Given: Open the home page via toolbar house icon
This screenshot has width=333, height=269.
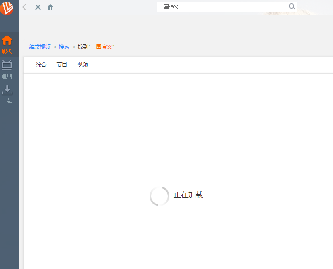Looking at the screenshot, I should 50,7.
